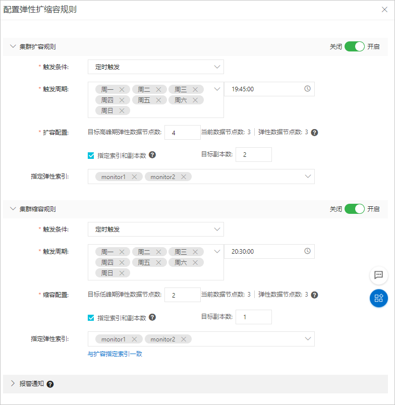The width and height of the screenshot is (395, 405).
Task: Open scale-in 触发条件 dropdown 定时触发
Action: [x=156, y=229]
